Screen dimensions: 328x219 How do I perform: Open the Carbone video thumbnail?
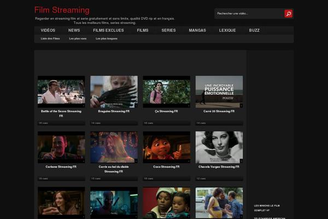coord(61,147)
